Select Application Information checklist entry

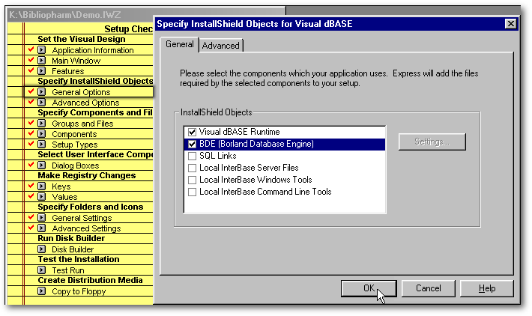point(93,50)
